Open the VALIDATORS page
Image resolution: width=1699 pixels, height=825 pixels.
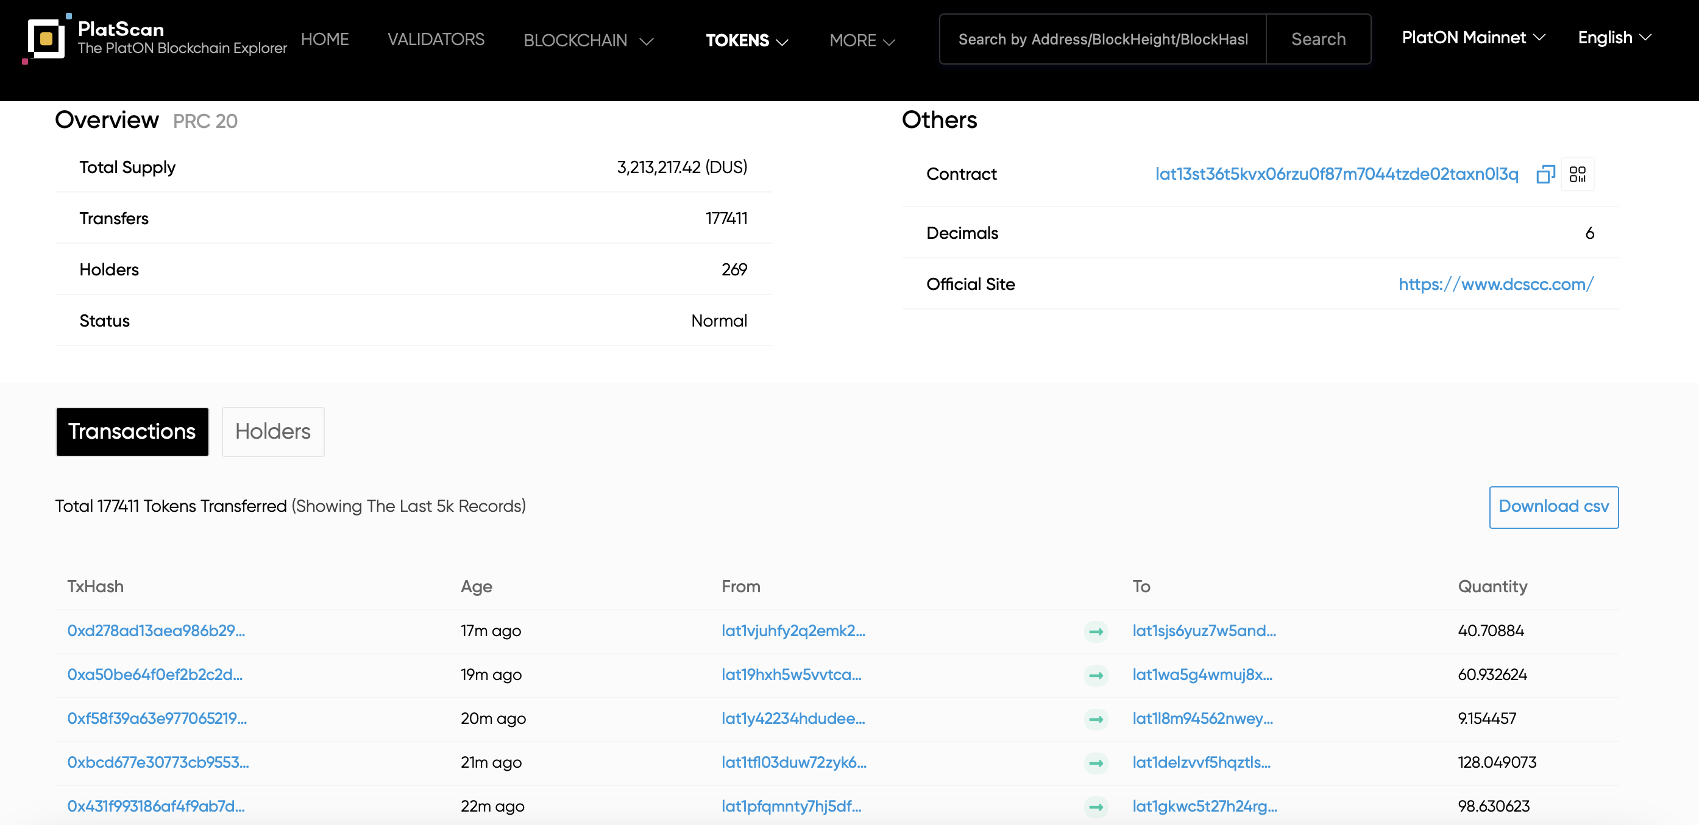[x=436, y=39]
